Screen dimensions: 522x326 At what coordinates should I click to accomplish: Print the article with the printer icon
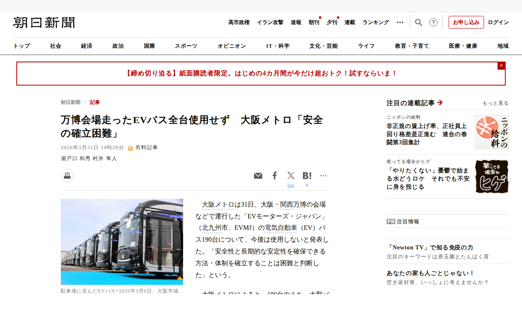click(x=67, y=176)
